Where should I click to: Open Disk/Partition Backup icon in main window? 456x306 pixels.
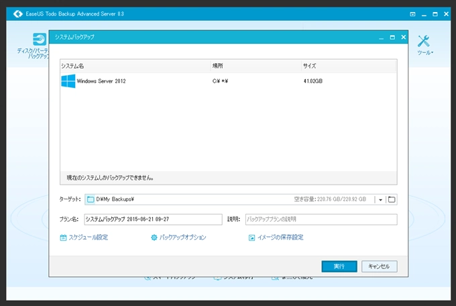click(40, 40)
